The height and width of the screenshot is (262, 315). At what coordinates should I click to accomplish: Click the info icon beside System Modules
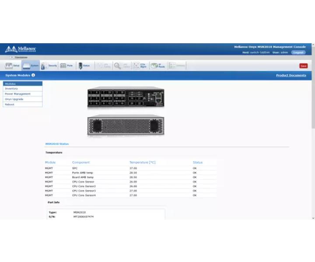[33, 75]
